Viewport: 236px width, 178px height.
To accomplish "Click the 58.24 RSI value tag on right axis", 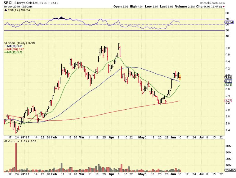I will pos(229,22).
